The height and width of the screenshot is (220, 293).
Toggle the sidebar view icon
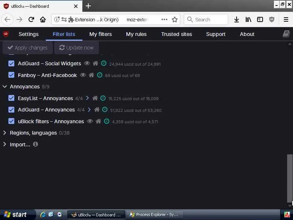(260, 19)
